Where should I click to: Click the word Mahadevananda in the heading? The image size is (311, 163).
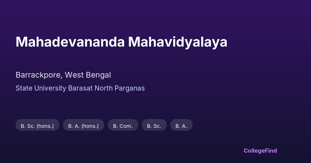tap(70, 42)
